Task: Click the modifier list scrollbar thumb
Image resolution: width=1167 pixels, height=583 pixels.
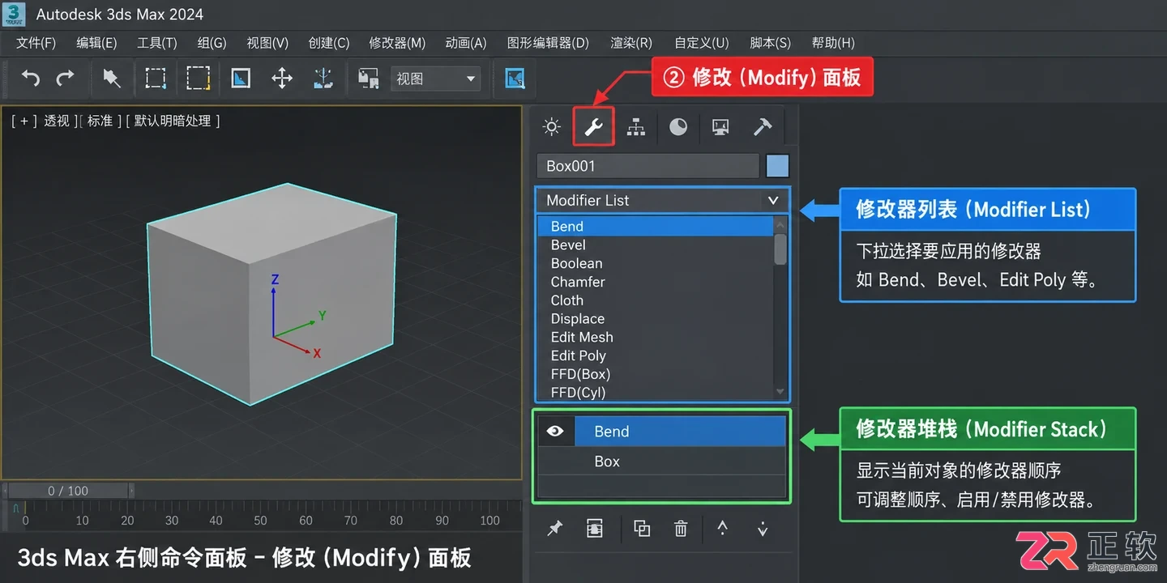Action: pos(780,249)
